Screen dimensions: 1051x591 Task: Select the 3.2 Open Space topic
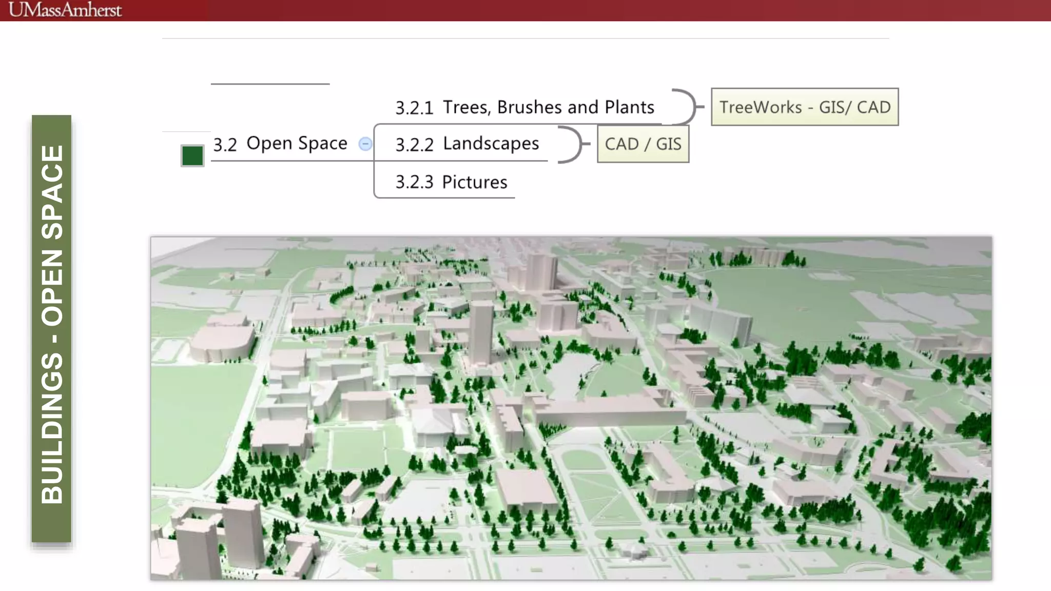(x=280, y=144)
